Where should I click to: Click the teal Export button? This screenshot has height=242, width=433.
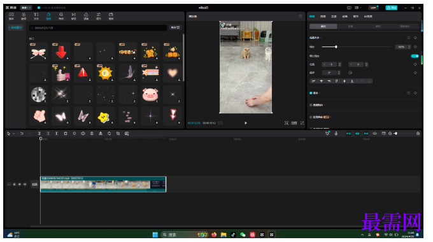click(x=392, y=8)
